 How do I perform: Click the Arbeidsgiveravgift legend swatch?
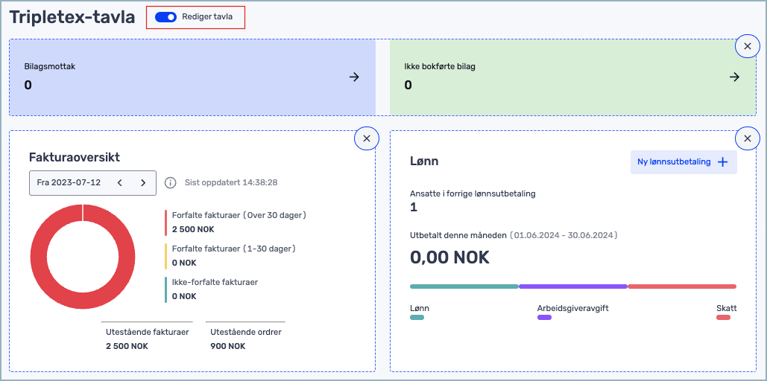click(544, 318)
